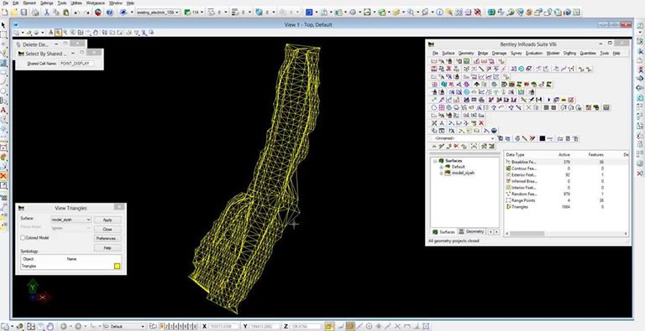Open the active level dropdown existing_electrick
Image resolution: width=645 pixels, height=331 pixels.
pyautogui.click(x=158, y=13)
